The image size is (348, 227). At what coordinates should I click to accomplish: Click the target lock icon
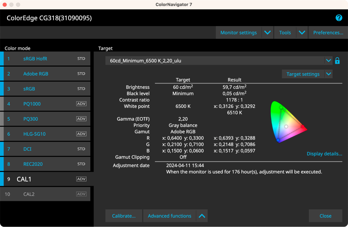(337, 61)
